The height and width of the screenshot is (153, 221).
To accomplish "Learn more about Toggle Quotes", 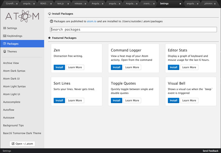I will 132,101.
